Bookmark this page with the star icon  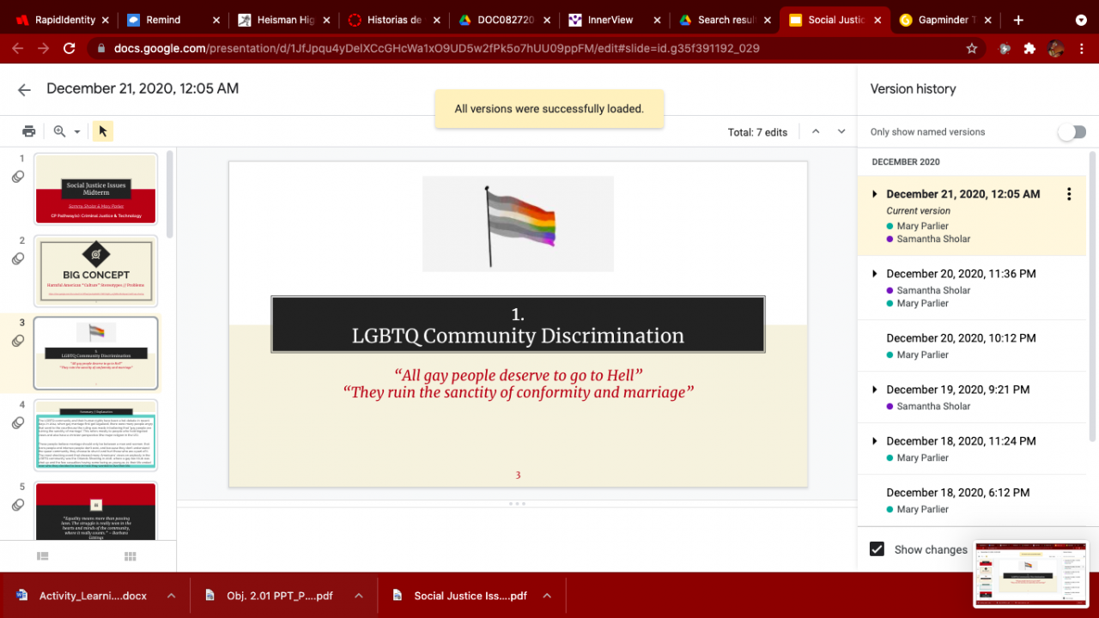(972, 49)
